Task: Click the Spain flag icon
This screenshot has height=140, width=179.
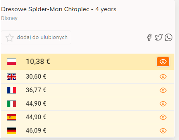Action: [12, 117]
